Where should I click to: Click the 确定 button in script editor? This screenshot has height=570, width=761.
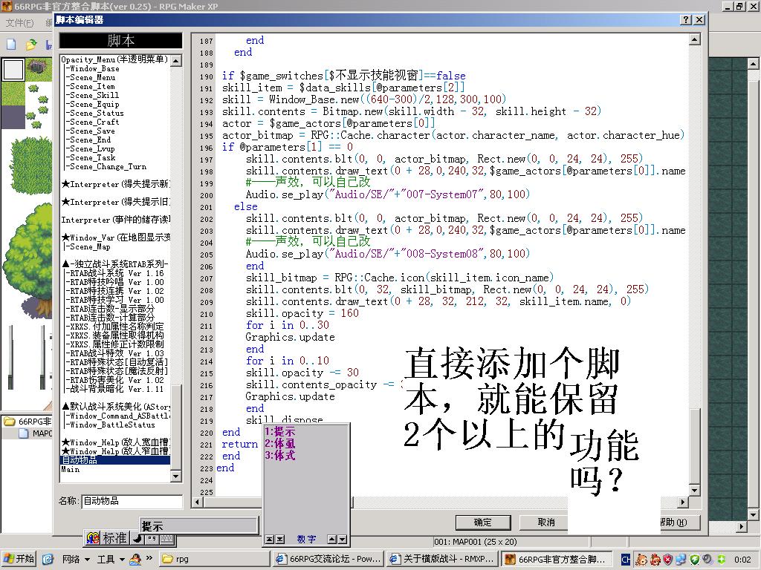click(x=483, y=522)
